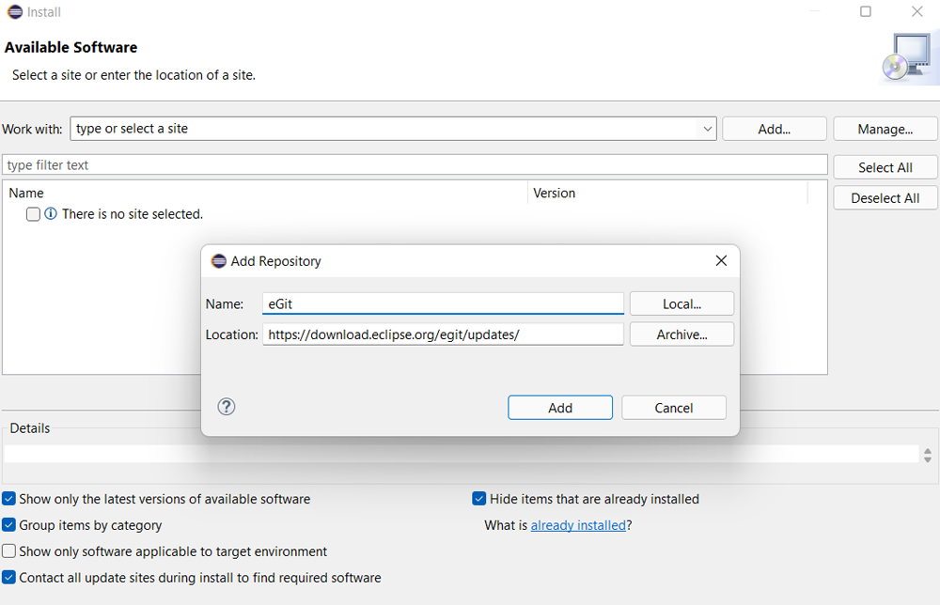
Task: Click inside the "type filter text" box
Action: point(414,166)
